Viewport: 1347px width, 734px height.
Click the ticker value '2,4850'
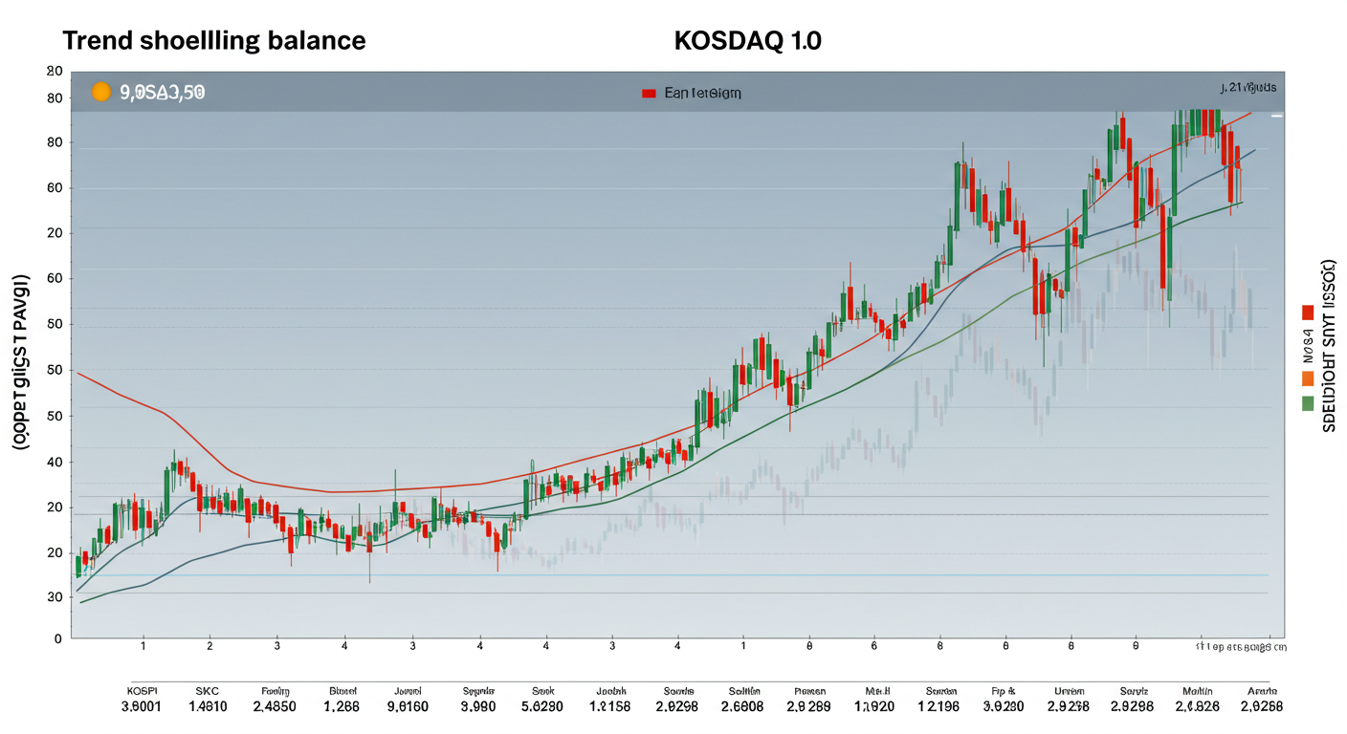coord(274,708)
